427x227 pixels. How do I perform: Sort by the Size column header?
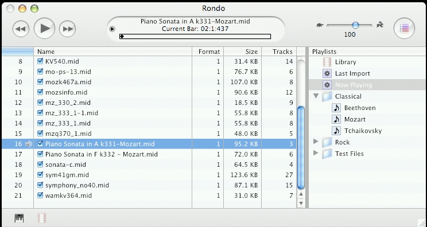point(243,52)
